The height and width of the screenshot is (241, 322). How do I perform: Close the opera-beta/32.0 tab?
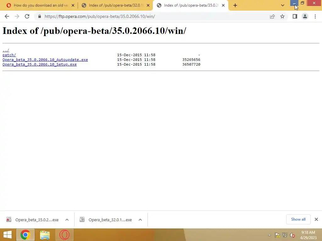148,5
